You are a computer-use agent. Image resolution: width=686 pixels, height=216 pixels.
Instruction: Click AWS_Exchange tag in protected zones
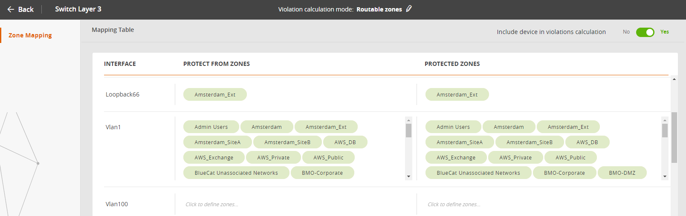coord(456,157)
